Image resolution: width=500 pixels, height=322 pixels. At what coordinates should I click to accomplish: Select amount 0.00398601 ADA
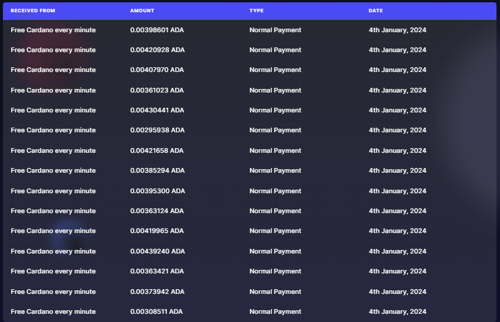coord(157,30)
